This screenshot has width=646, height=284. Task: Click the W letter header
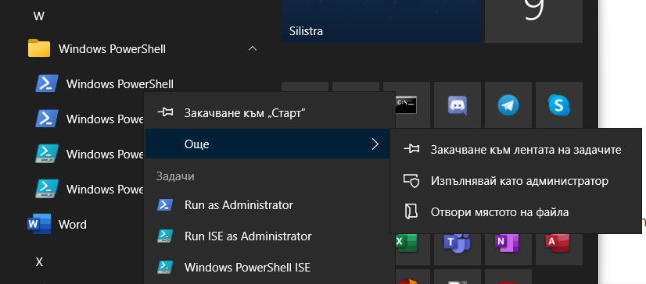click(x=39, y=16)
